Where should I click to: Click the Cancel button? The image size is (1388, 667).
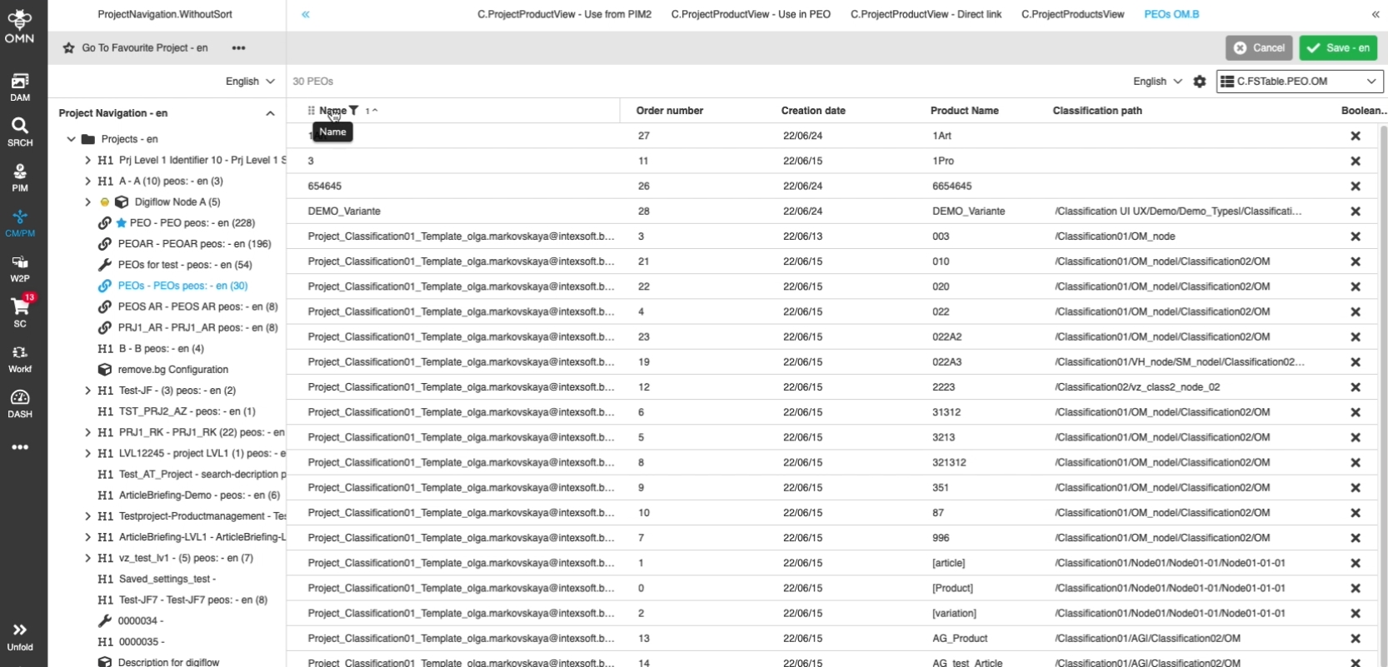pyautogui.click(x=1259, y=48)
